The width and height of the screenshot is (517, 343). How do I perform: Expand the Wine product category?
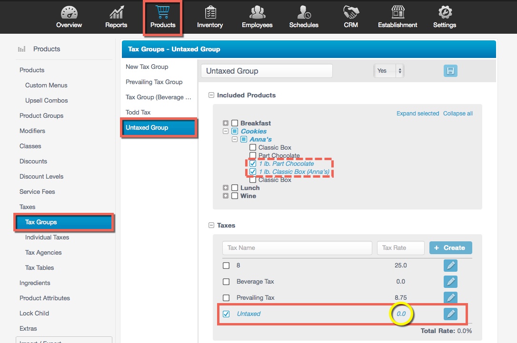click(x=226, y=196)
